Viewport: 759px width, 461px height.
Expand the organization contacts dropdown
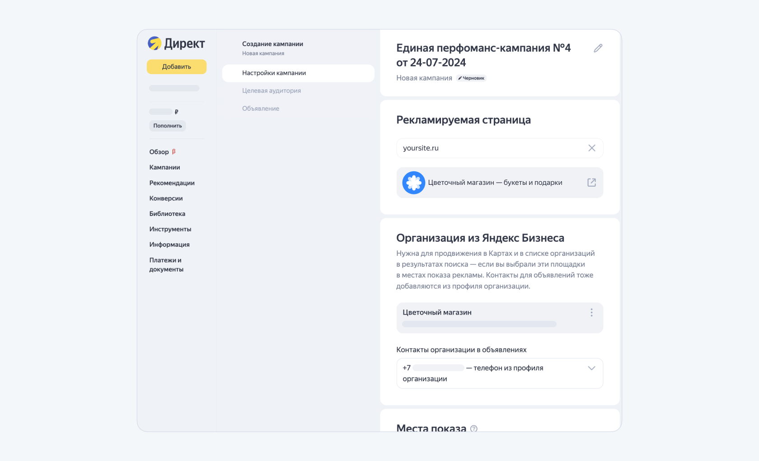click(591, 368)
